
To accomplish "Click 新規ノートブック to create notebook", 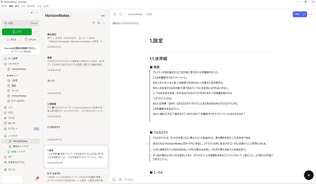I will 18,152.
